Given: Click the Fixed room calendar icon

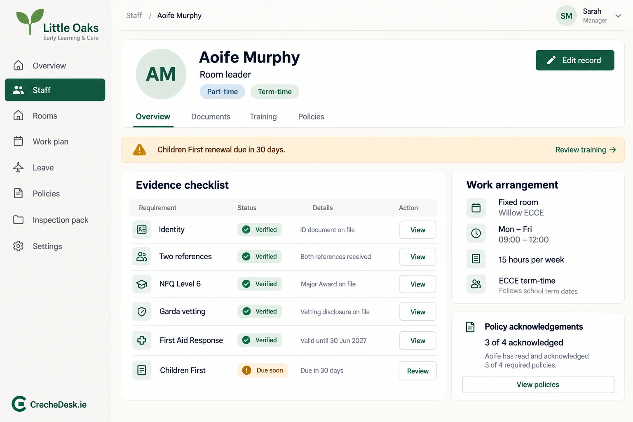Looking at the screenshot, I should (x=476, y=208).
